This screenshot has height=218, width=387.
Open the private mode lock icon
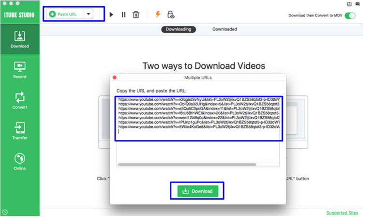pyautogui.click(x=171, y=15)
